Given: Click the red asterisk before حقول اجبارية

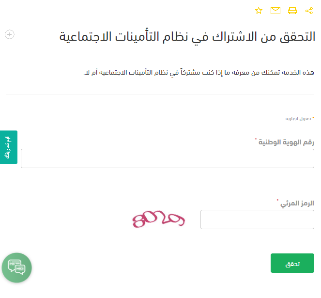Looking at the screenshot, I should point(313,117).
